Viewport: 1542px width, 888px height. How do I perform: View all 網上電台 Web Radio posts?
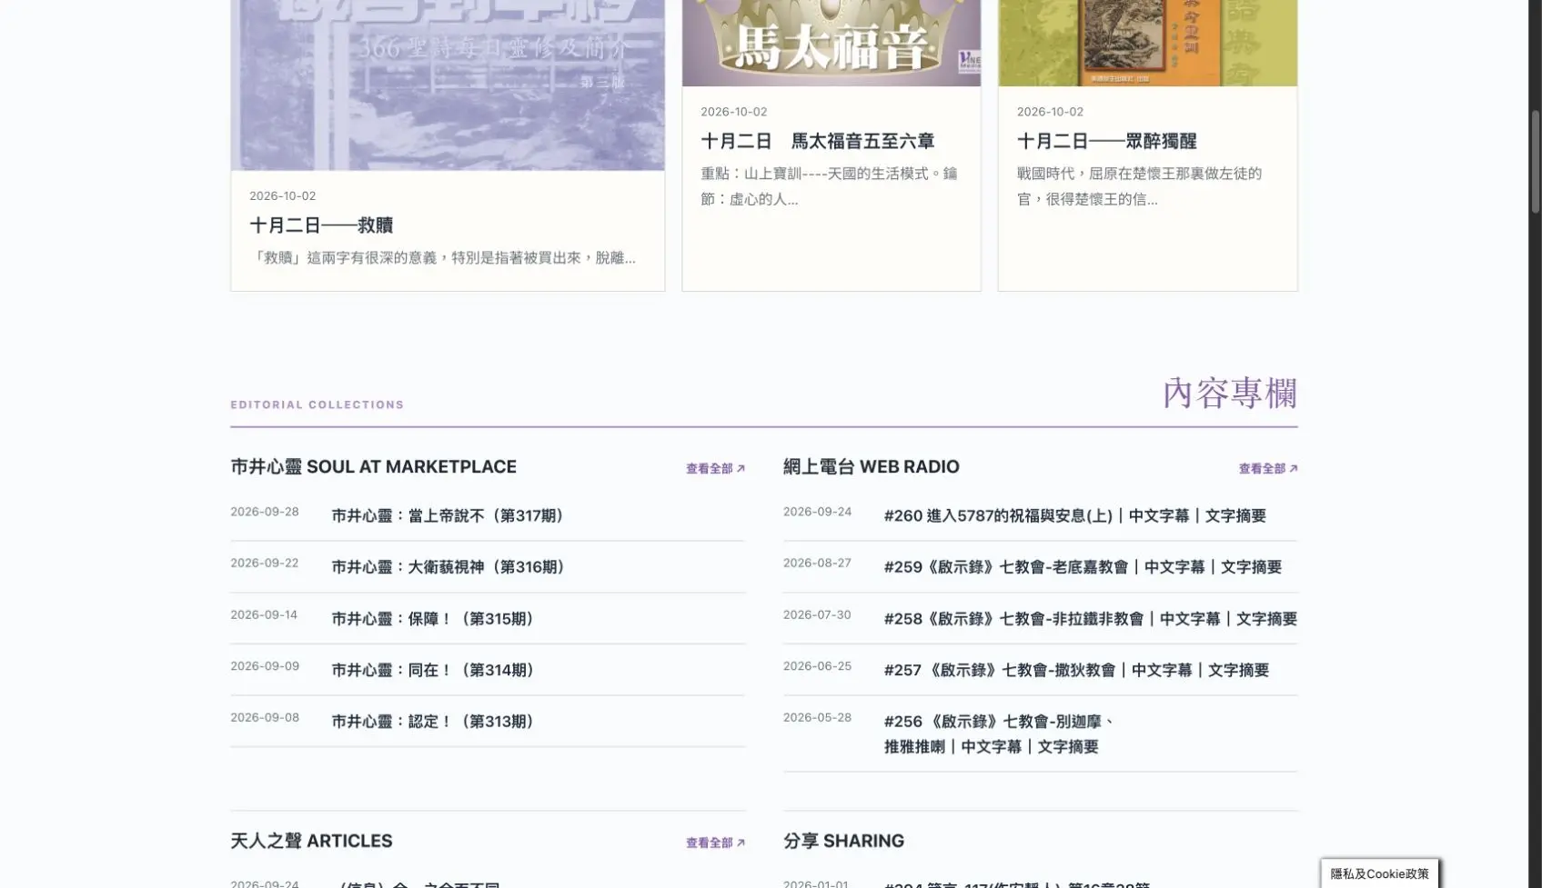coord(1267,469)
